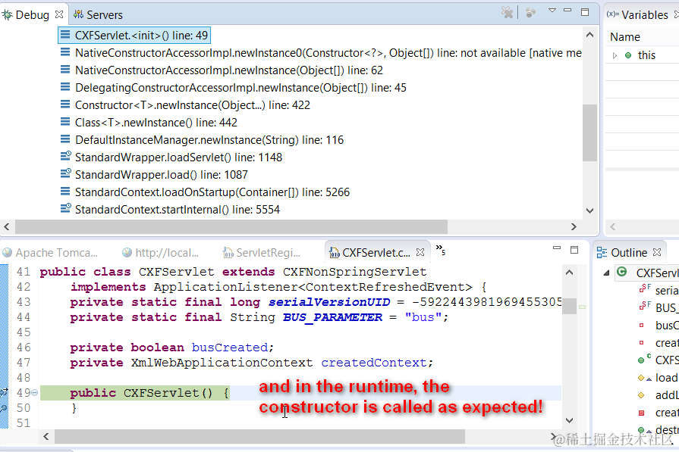Click the Name column header in Variables

click(625, 37)
